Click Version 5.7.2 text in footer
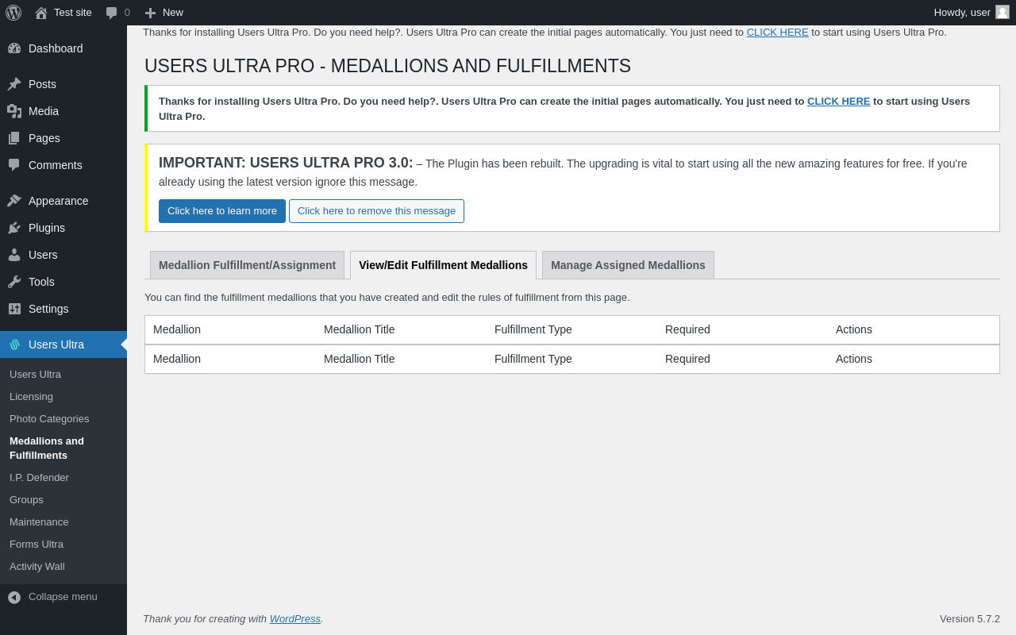Viewport: 1016px width, 635px height. 970,619
